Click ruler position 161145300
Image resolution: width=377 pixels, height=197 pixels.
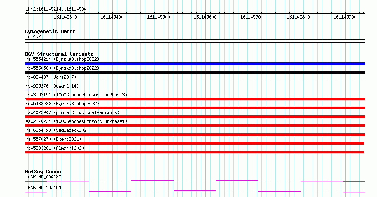click(65, 17)
